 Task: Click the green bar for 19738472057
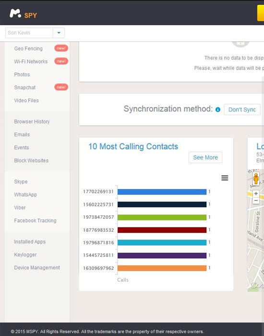[162, 217]
